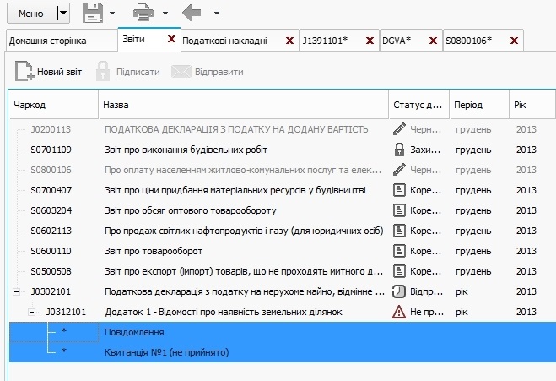This screenshot has width=556, height=381.
Task: Sort by the Період column header
Action: pyautogui.click(x=479, y=105)
